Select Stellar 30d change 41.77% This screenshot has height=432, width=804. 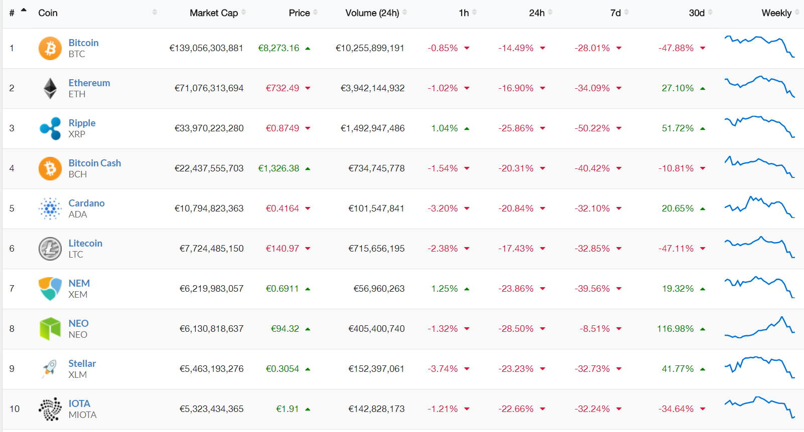point(678,369)
